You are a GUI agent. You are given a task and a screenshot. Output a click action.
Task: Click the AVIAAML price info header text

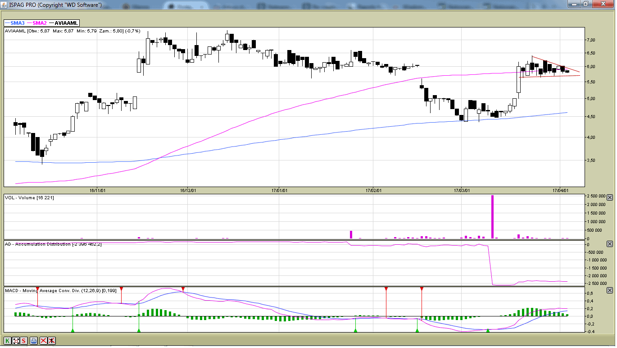click(x=73, y=31)
